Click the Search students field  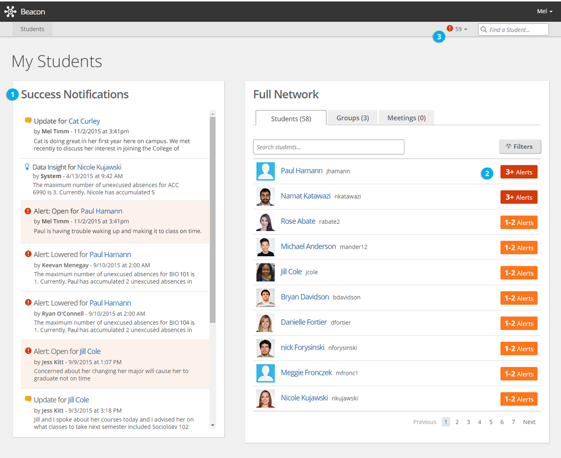[328, 147]
